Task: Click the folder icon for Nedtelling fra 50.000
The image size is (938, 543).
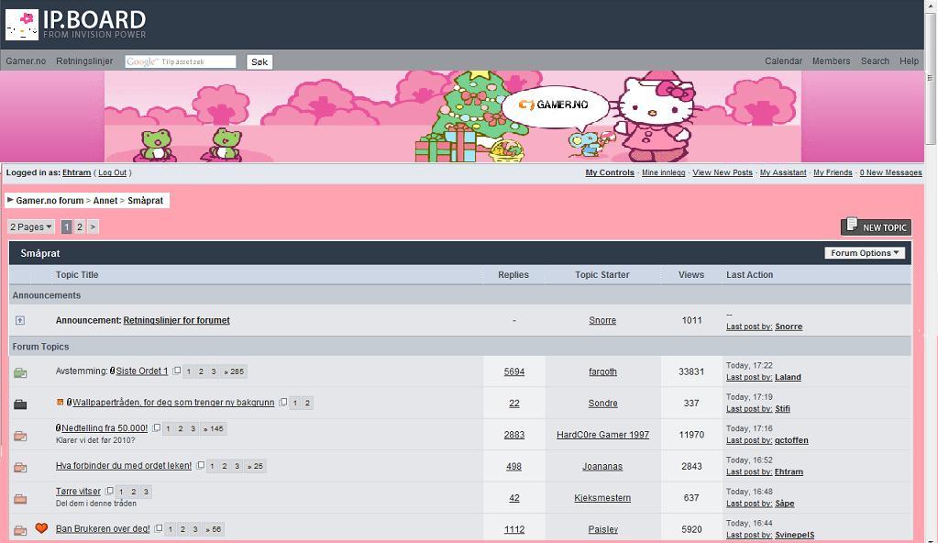Action: pos(20,436)
